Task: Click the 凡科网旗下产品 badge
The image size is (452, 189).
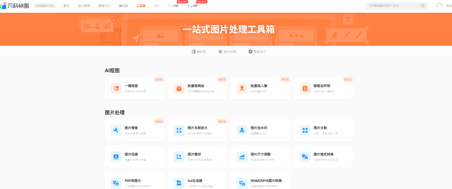Action: click(44, 6)
